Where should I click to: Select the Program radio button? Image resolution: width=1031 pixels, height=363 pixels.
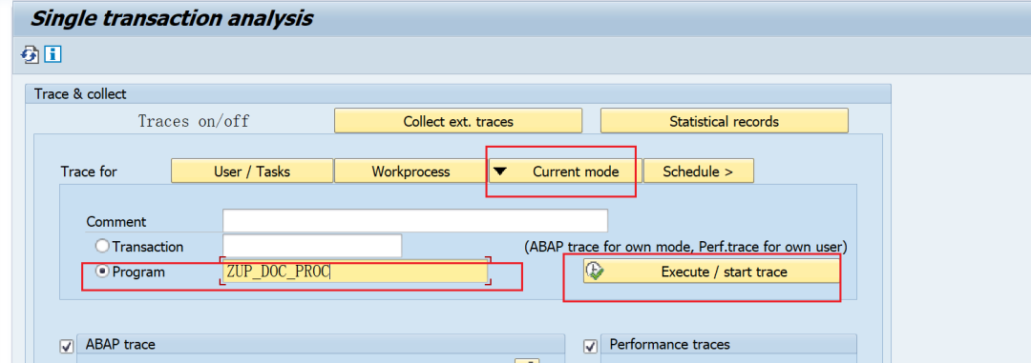(x=102, y=272)
